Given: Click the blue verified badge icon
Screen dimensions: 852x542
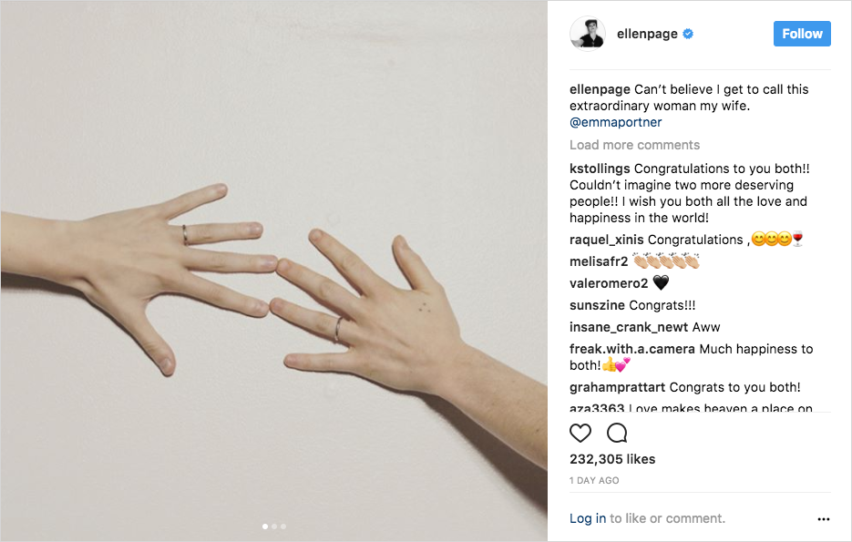Looking at the screenshot, I should (688, 34).
